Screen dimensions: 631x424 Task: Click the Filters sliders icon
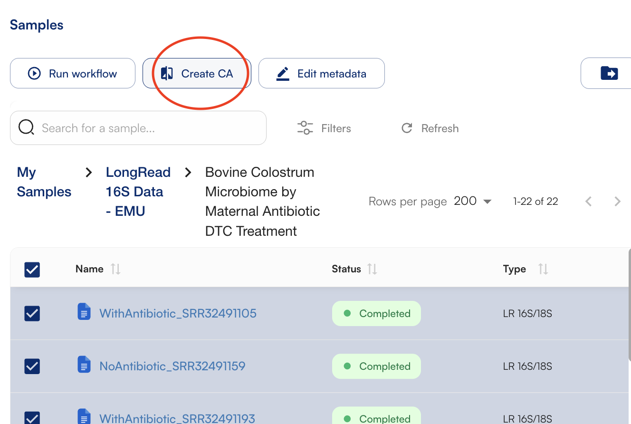tap(305, 128)
